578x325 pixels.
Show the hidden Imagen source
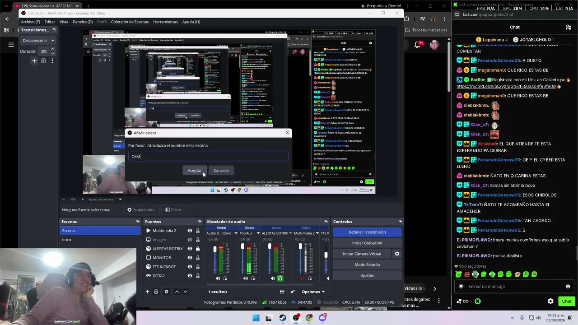[190, 240]
